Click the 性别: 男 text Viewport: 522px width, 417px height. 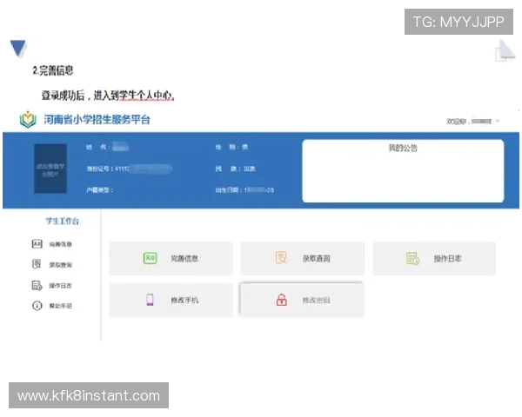click(x=231, y=147)
